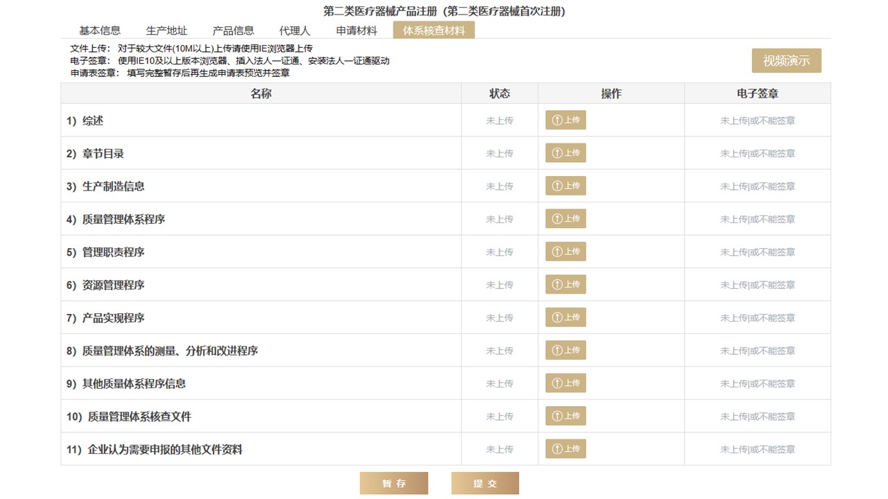Upload file for 章节目录
The height and width of the screenshot is (499, 888).
565,153
